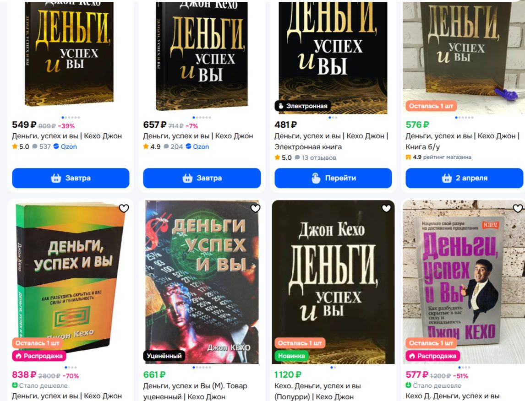Toggle favorite heart on the 1120 ₽ Popurri book
The height and width of the screenshot is (401, 525).
386,208
